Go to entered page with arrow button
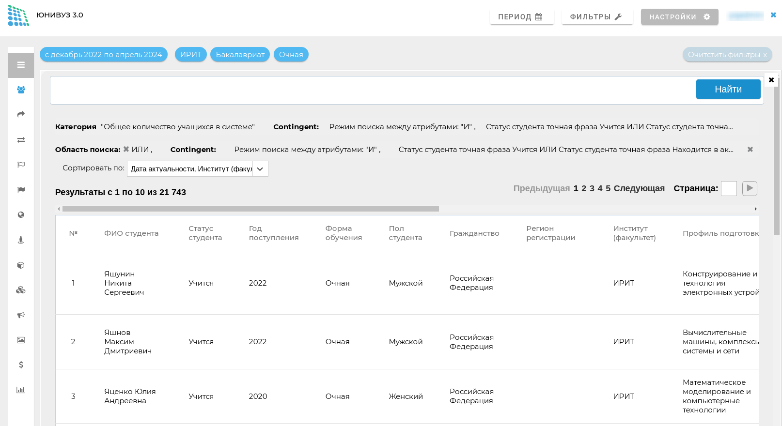Screen dimensions: 782x426 [750, 188]
